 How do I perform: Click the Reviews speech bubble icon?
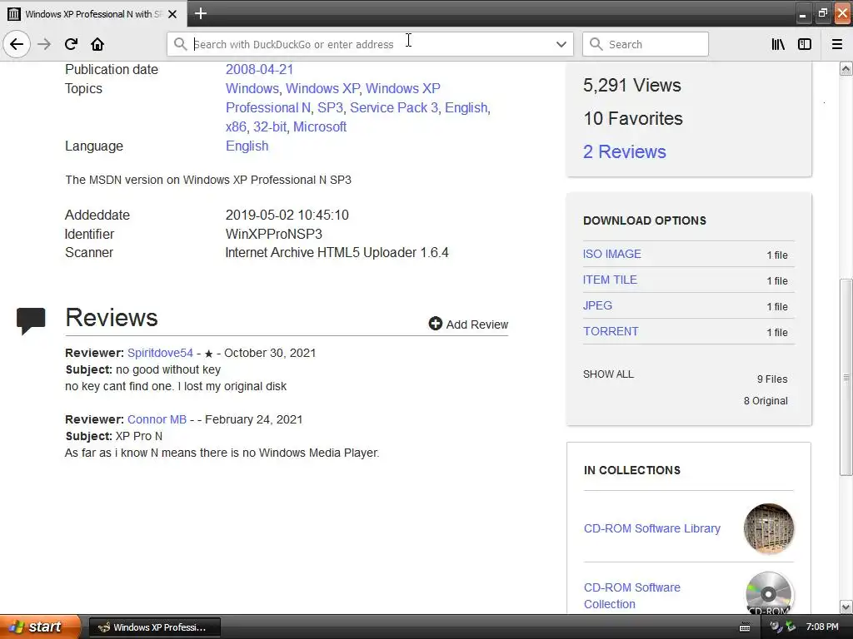coord(31,320)
